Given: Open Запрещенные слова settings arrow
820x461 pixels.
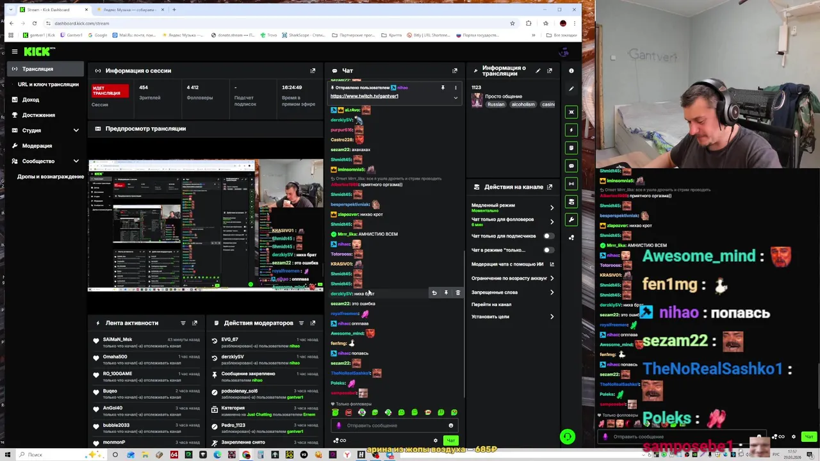Looking at the screenshot, I should coord(552,292).
